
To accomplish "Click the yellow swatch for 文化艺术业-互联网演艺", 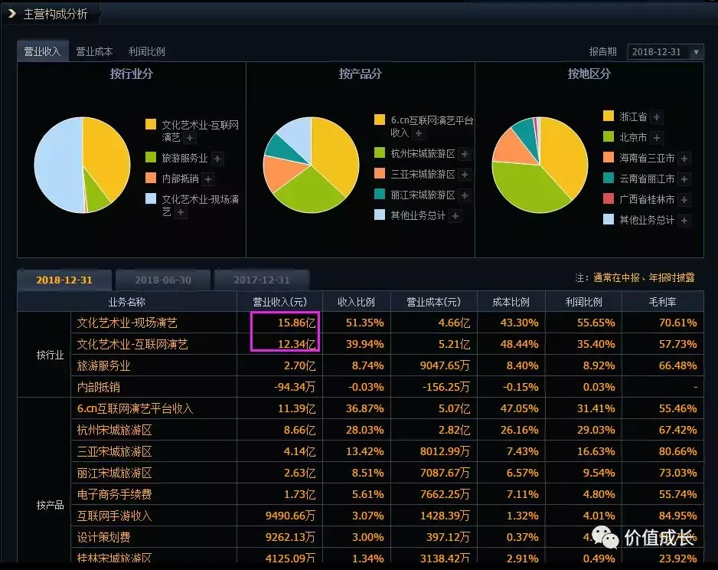I will pos(150,125).
